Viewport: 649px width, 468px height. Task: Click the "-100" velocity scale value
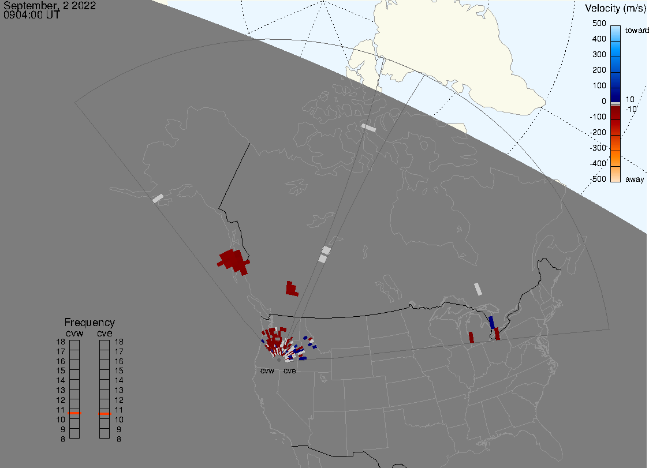[598, 117]
